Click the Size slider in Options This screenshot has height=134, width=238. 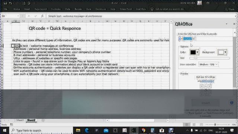coord(209,58)
